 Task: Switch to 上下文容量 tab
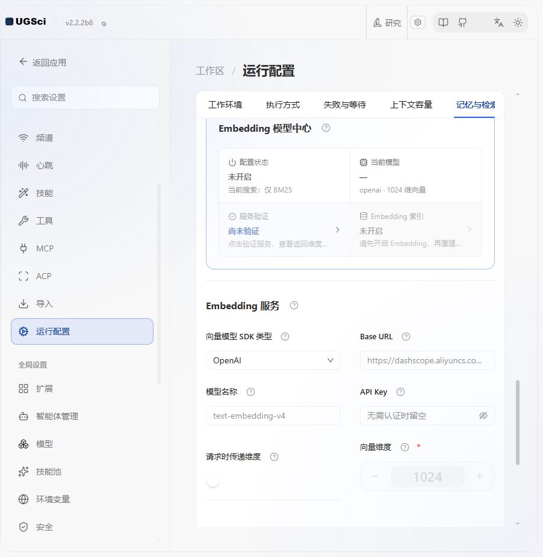[x=411, y=105]
